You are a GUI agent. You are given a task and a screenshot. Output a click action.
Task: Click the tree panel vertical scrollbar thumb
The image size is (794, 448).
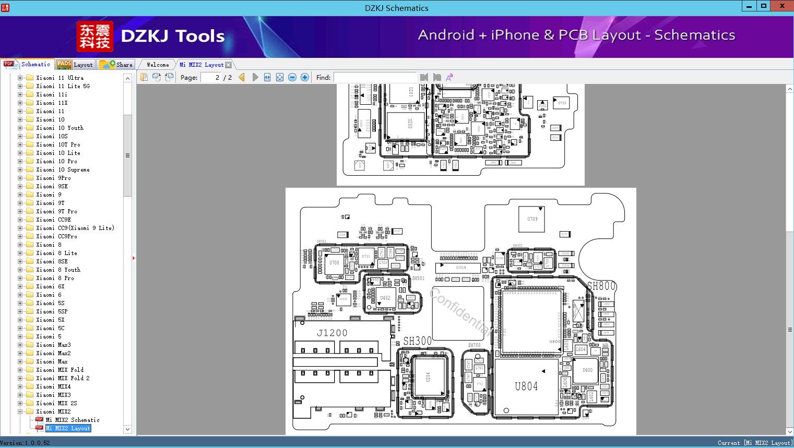(x=127, y=155)
